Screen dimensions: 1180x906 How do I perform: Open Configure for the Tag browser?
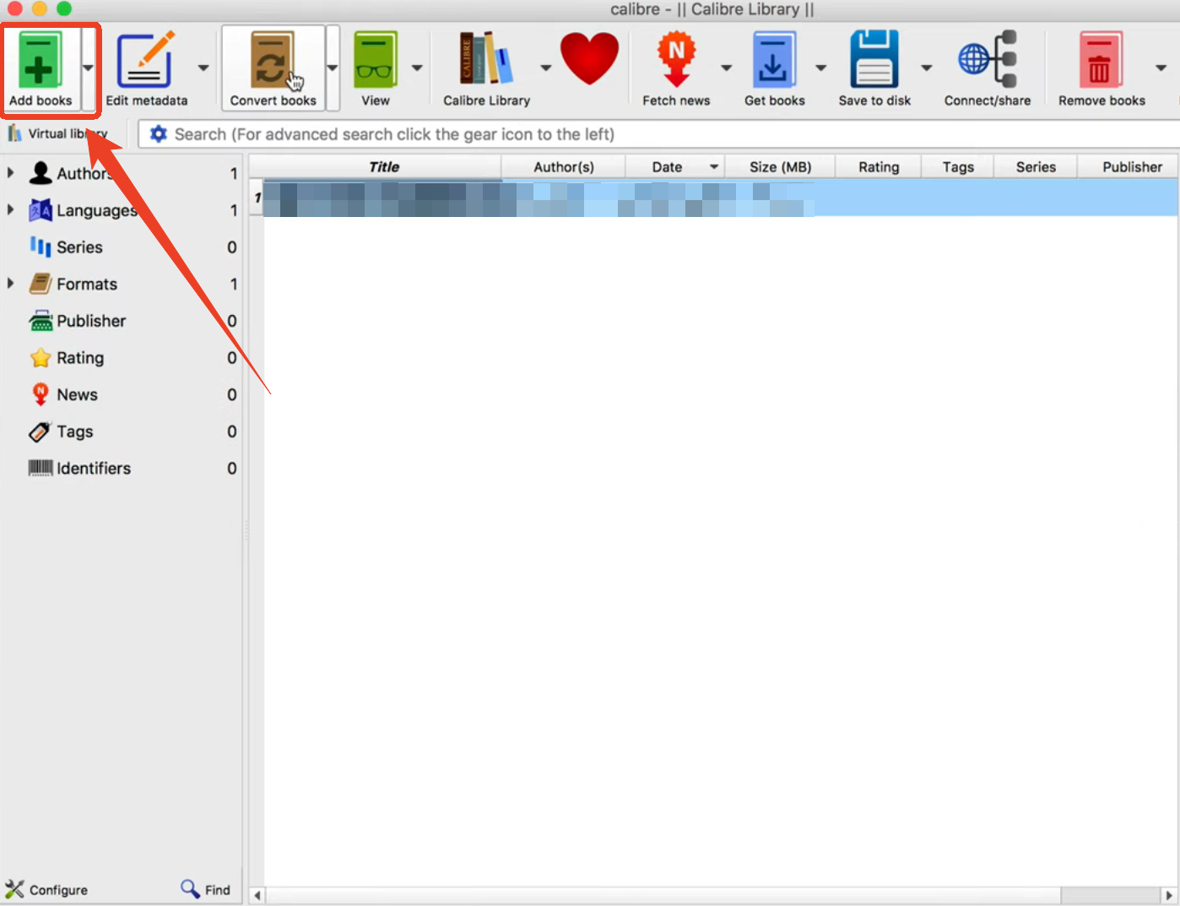[46, 889]
